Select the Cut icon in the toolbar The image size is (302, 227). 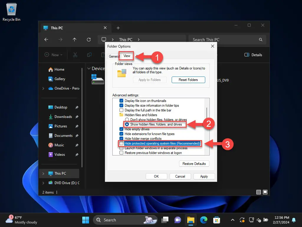(x=75, y=55)
